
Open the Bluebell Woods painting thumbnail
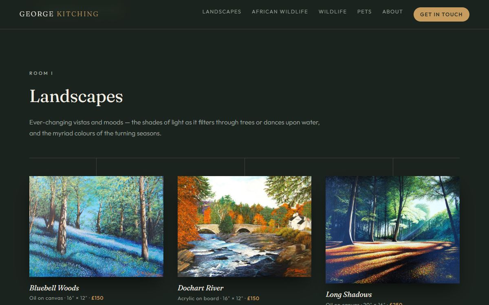click(96, 227)
